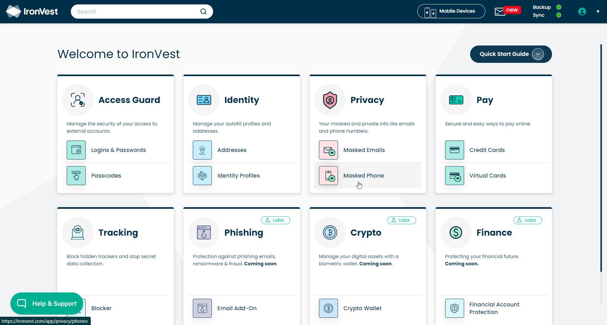
Task: Click the Labs badge on Finance
Action: (x=528, y=220)
